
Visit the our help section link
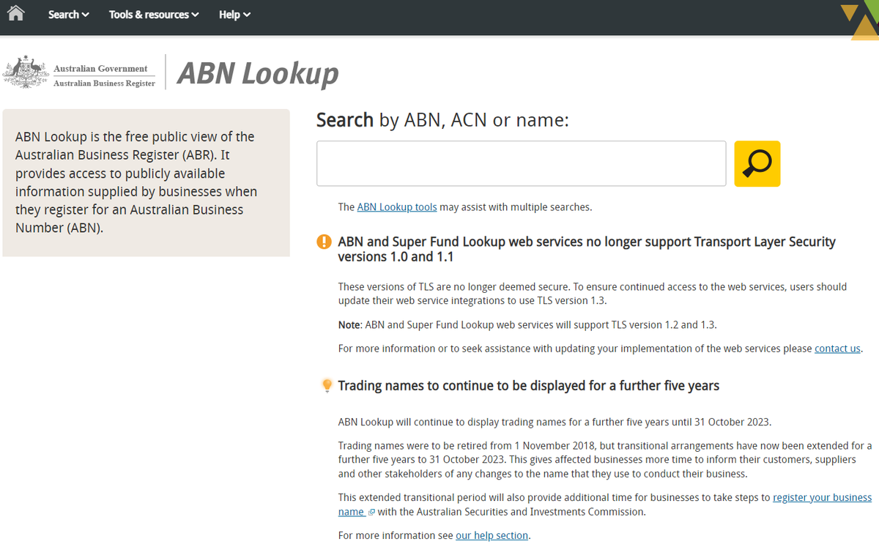(492, 535)
